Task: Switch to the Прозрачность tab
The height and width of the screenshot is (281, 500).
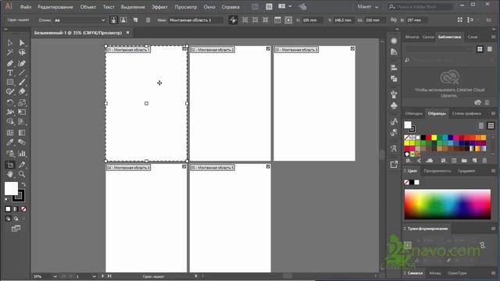Action: [x=437, y=171]
